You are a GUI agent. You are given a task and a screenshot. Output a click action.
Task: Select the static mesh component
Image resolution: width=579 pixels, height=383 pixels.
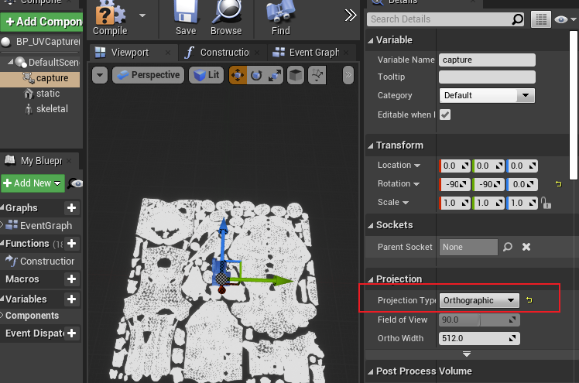click(41, 94)
